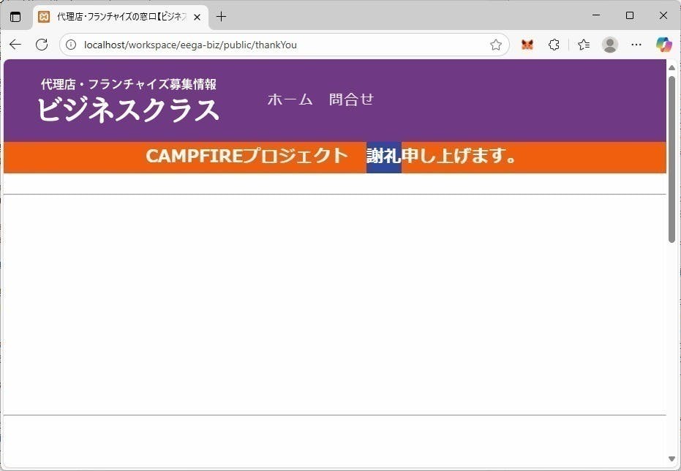Open a new browser tab
The width and height of the screenshot is (681, 471).
[x=222, y=16]
